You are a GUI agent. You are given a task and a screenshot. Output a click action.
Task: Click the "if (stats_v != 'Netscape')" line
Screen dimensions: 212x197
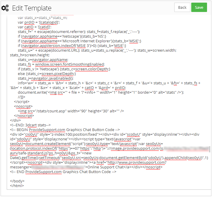(64, 69)
